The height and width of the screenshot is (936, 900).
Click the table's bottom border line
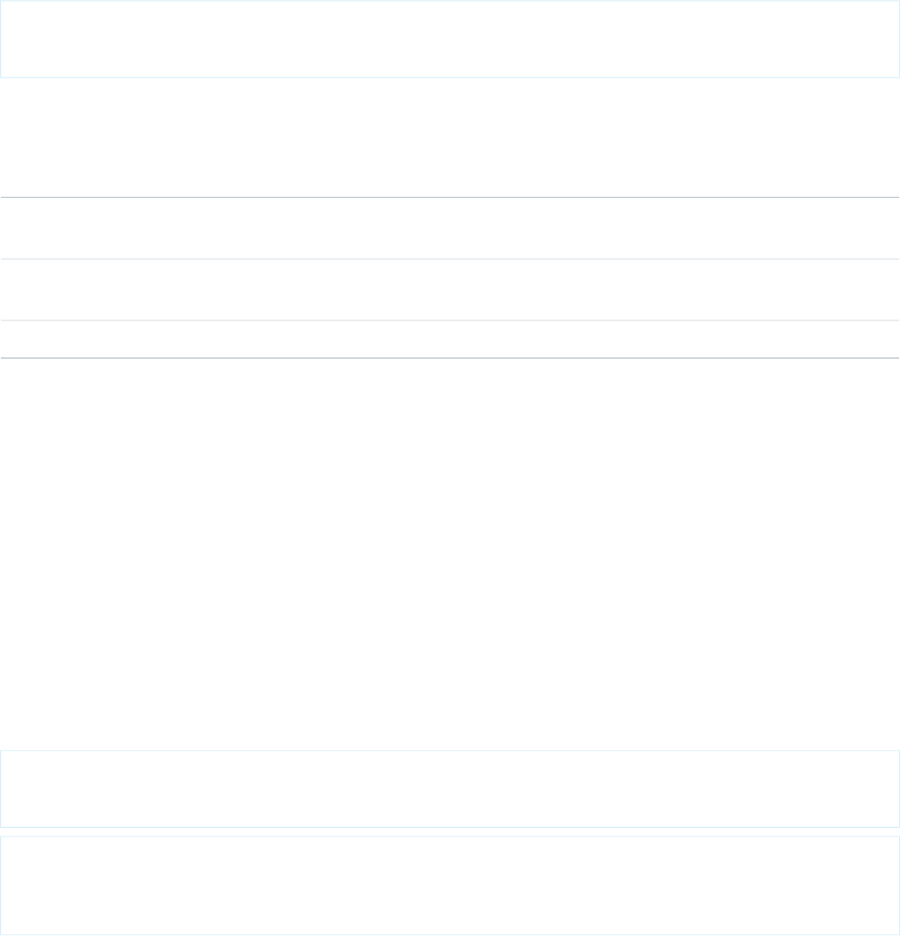coord(450,359)
